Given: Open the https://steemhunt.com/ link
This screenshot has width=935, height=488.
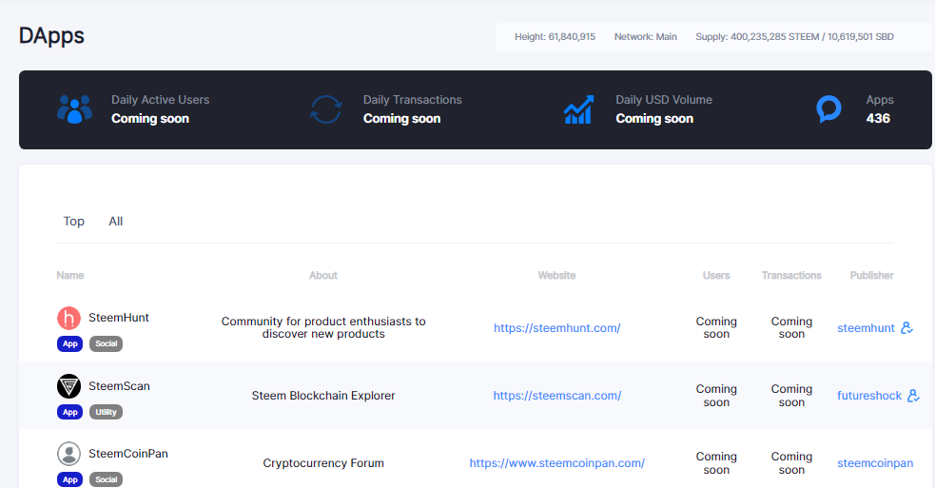Looking at the screenshot, I should (x=557, y=327).
